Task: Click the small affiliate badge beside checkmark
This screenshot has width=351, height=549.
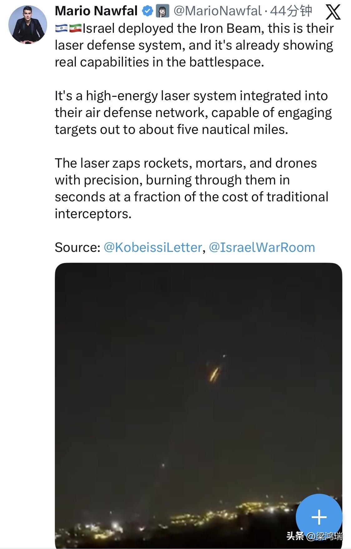Action: 162,11
